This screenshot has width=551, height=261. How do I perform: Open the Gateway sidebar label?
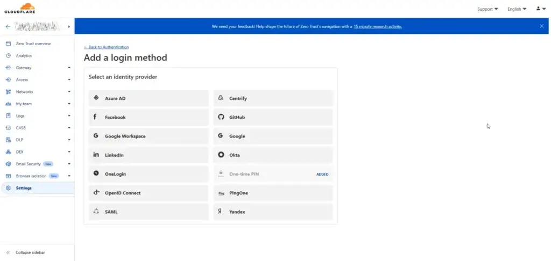pyautogui.click(x=24, y=68)
